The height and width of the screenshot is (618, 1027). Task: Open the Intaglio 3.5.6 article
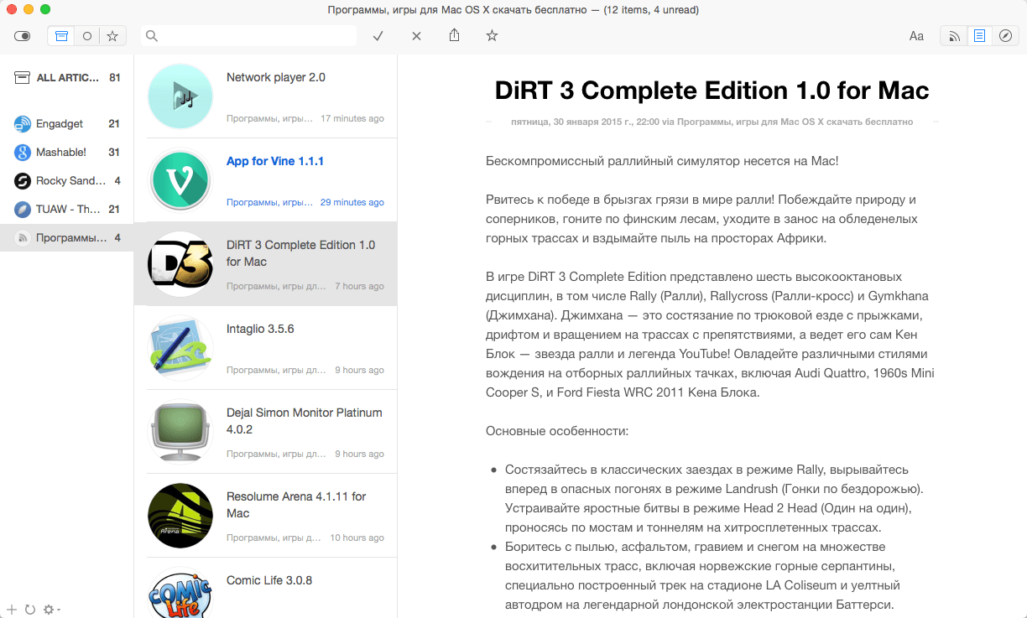pos(266,348)
